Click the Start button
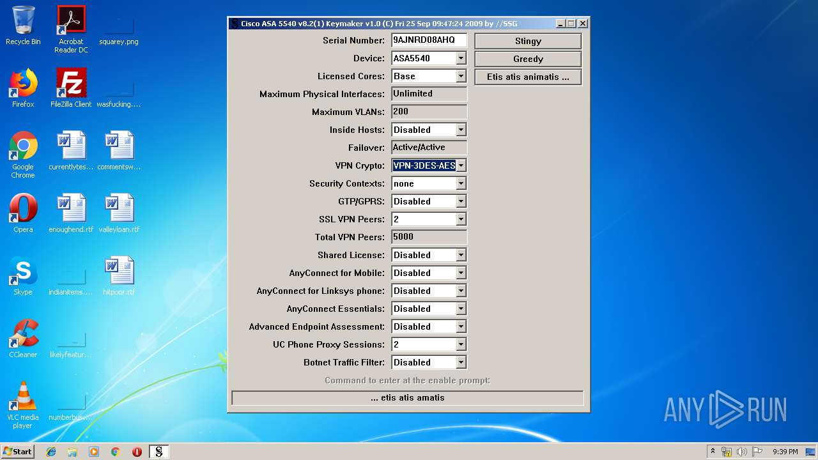Image resolution: width=818 pixels, height=460 pixels. 18,452
